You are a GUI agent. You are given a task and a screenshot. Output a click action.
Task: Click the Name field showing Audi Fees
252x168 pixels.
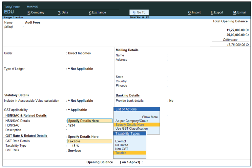click(x=32, y=23)
